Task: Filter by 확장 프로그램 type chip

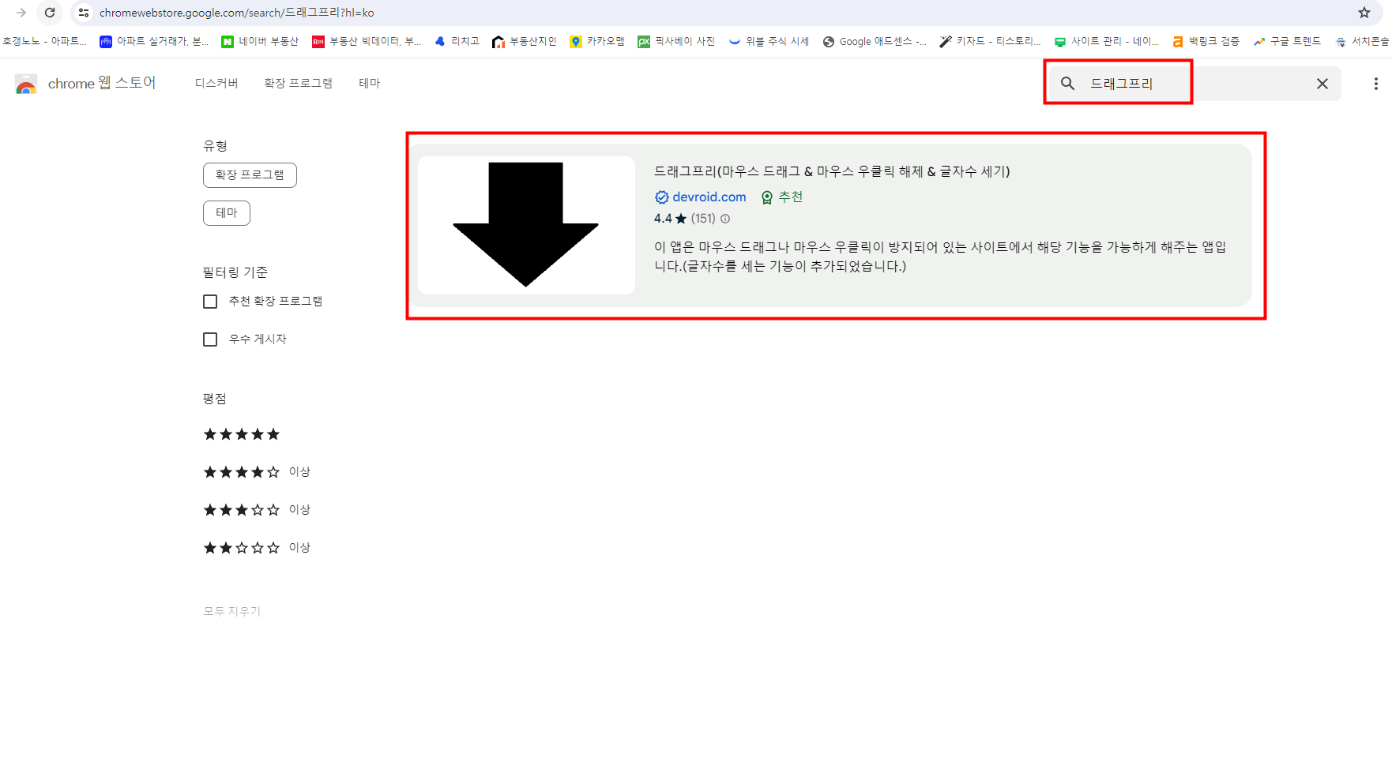Action: point(250,174)
